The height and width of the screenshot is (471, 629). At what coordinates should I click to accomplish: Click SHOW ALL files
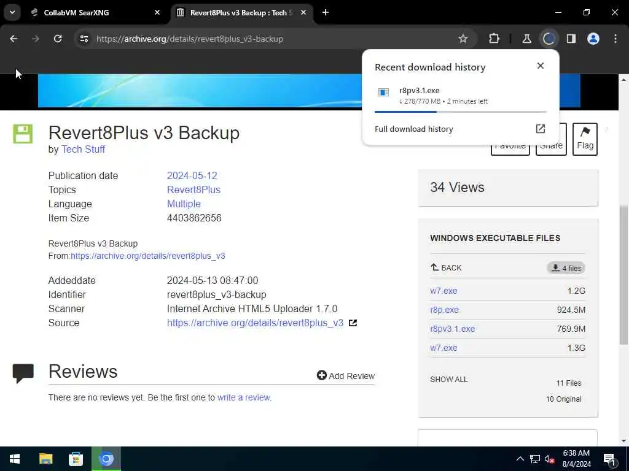(448, 379)
